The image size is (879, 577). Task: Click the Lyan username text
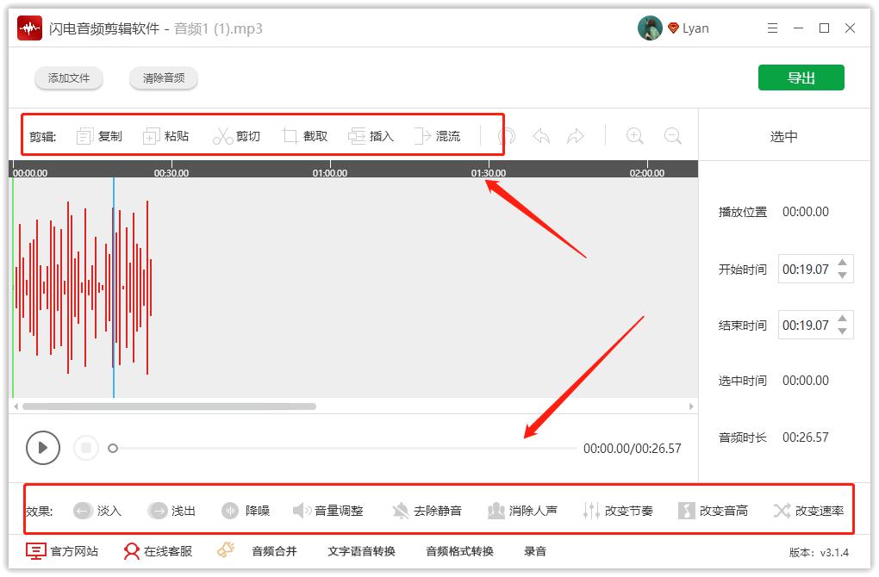pyautogui.click(x=695, y=28)
